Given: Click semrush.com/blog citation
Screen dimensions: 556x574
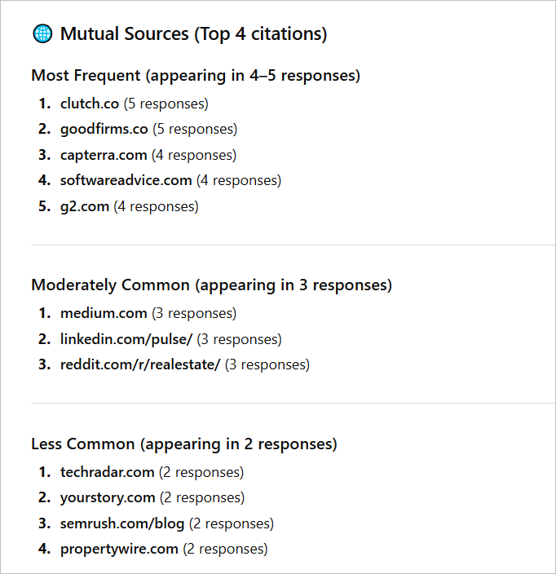Looking at the screenshot, I should [122, 523].
